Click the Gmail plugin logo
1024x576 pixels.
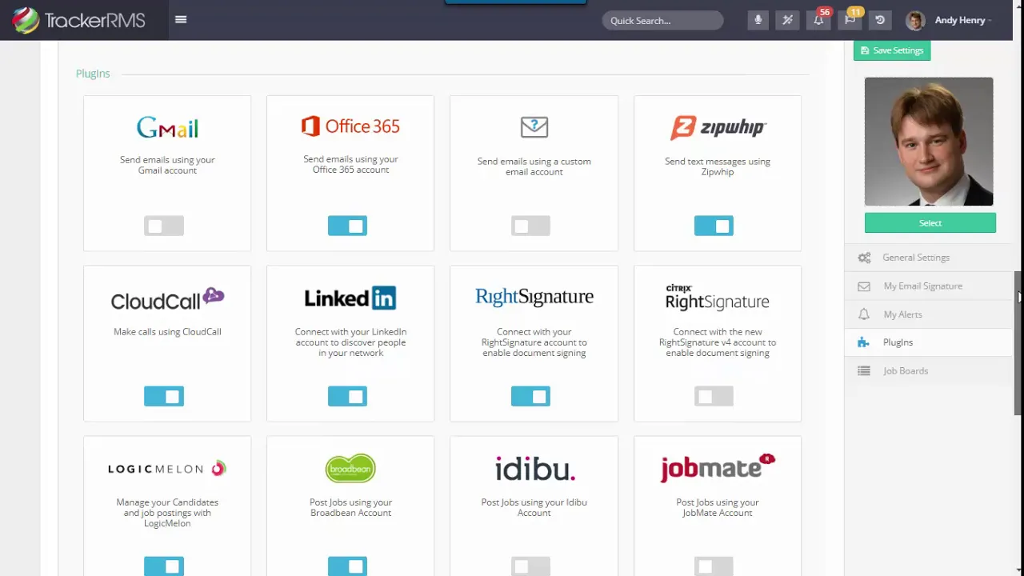click(x=167, y=127)
